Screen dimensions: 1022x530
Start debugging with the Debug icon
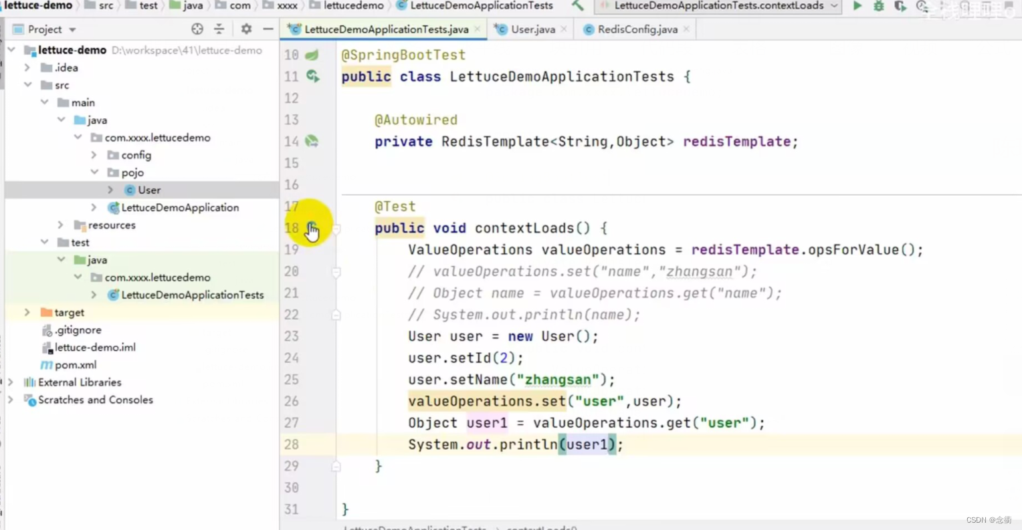click(878, 5)
